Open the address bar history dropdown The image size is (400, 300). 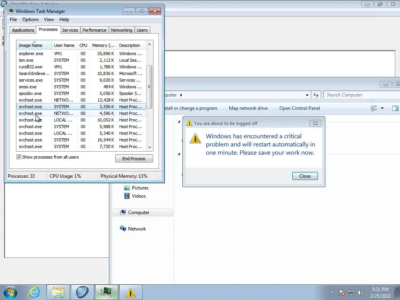307,95
